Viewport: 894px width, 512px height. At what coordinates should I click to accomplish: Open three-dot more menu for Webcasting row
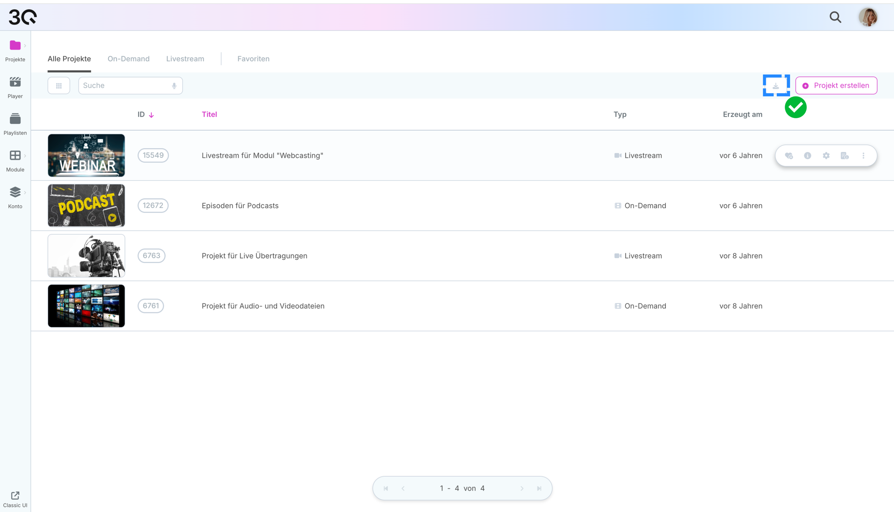[x=863, y=156]
